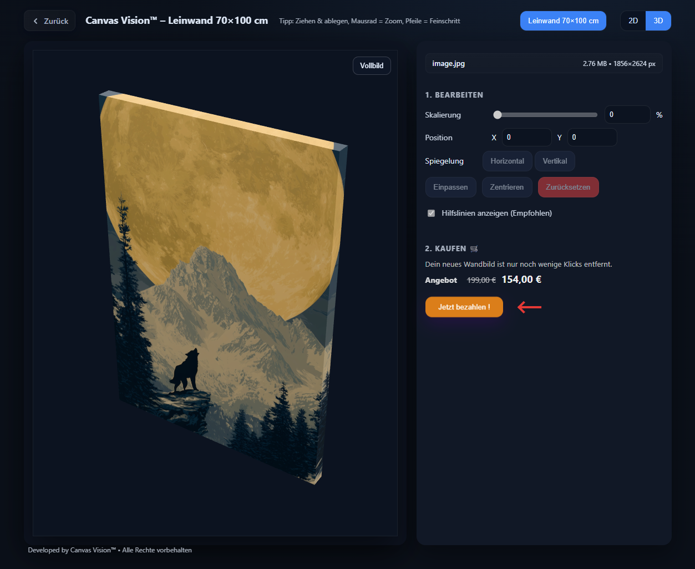Screen dimensions: 695x569
Task: Reset edits with the red Zurücksetzen button
Action: pos(568,187)
